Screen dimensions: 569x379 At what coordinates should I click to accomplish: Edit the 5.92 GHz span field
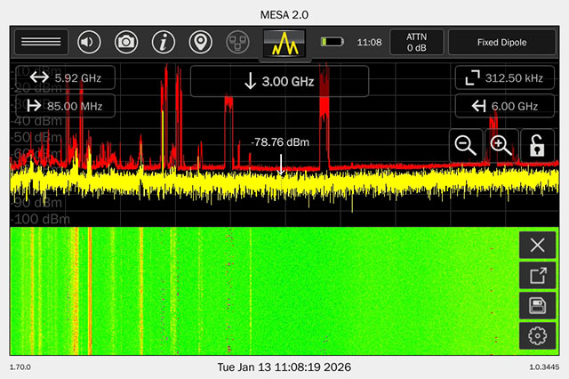coord(64,78)
